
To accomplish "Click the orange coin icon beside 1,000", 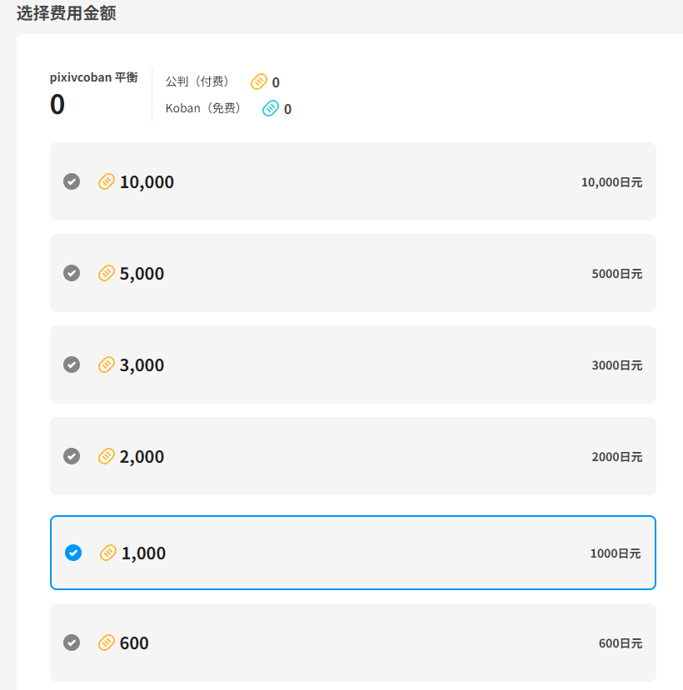I will click(107, 553).
